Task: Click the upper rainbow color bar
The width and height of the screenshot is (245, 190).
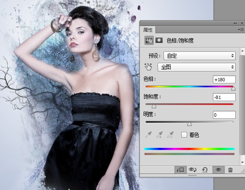Action: [189, 149]
